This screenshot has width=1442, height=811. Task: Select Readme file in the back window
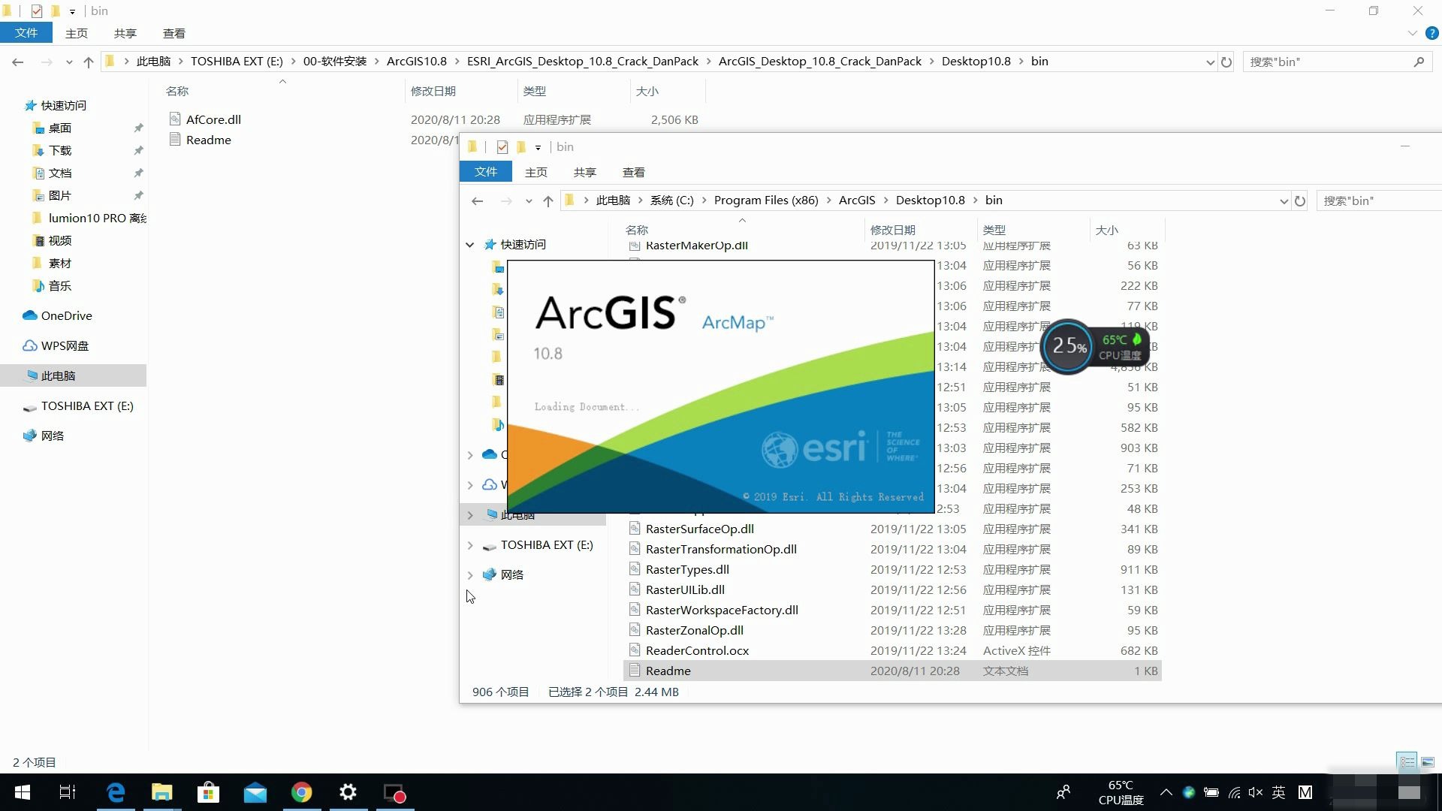209,140
